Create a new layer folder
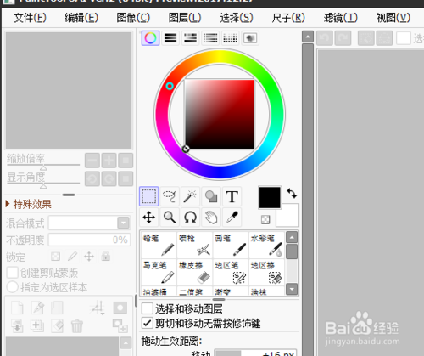 click(57, 308)
